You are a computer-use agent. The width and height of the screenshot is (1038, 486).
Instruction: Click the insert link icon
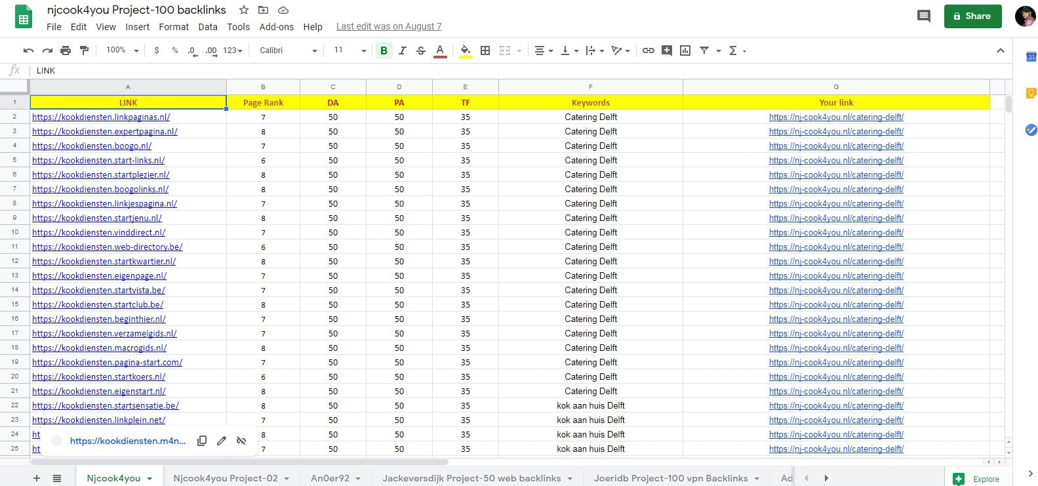click(648, 51)
